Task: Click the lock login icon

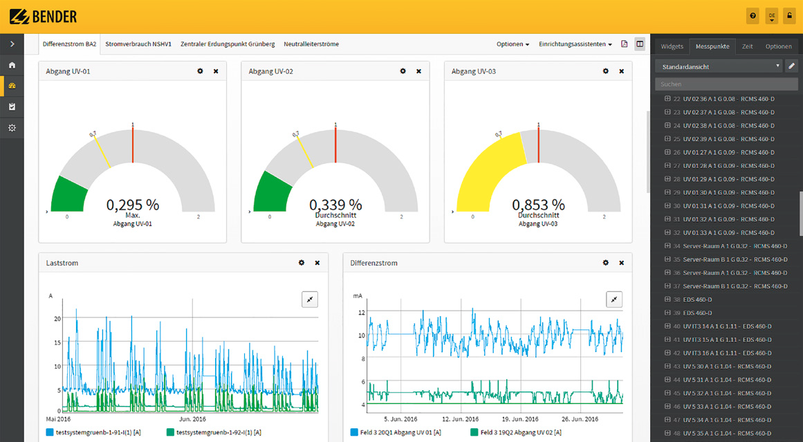Action: point(790,16)
